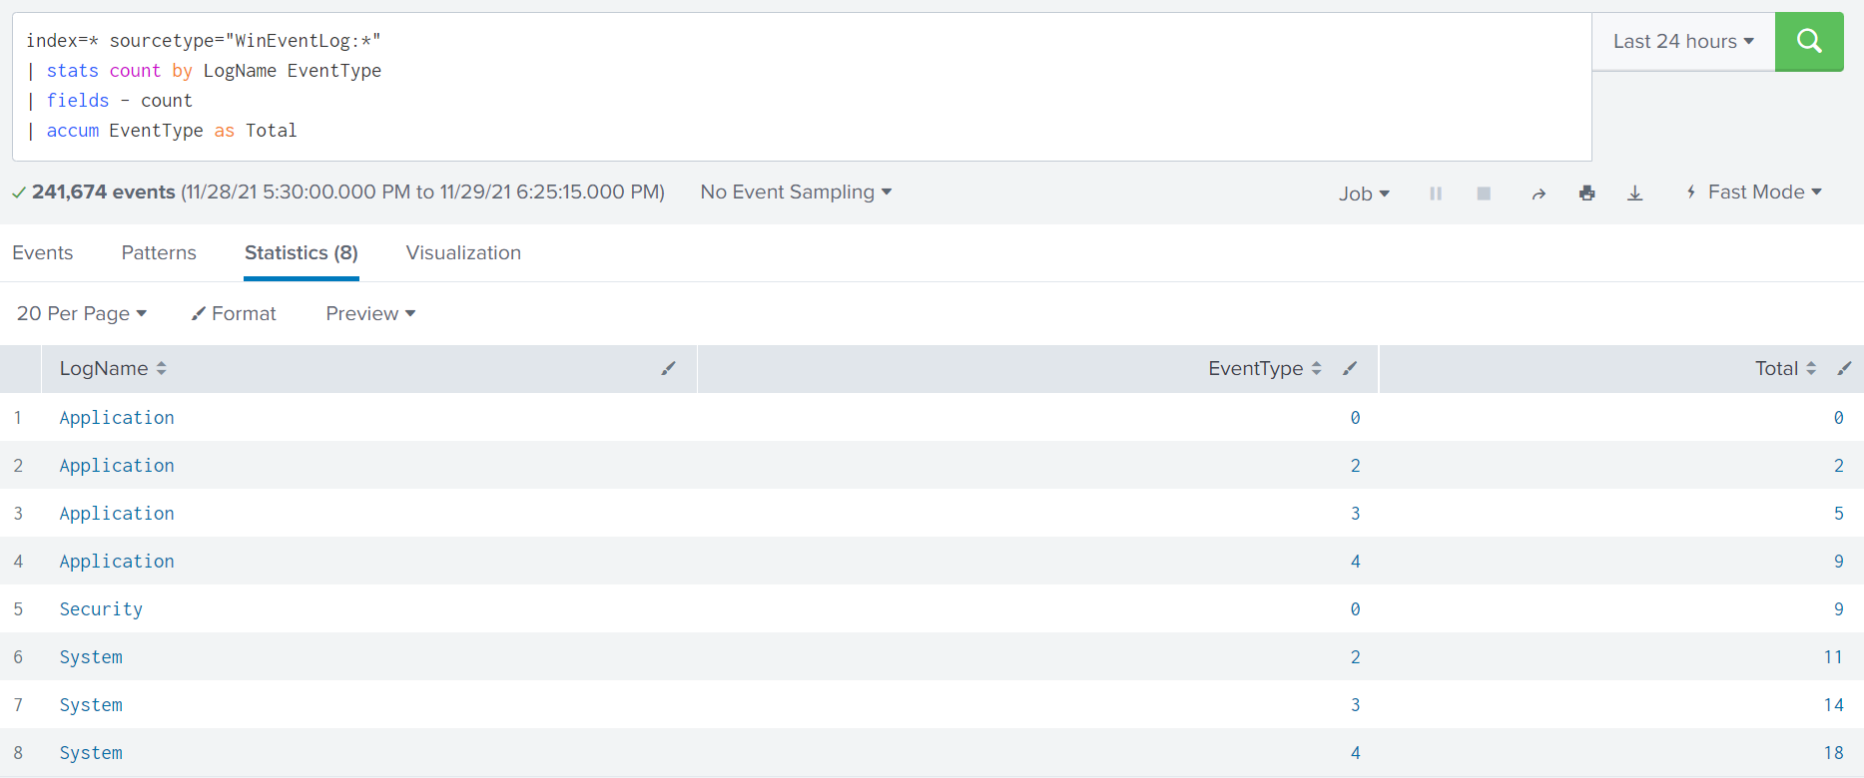The image size is (1864, 778).
Task: Expand the No Event Sampling dropdown
Action: (795, 193)
